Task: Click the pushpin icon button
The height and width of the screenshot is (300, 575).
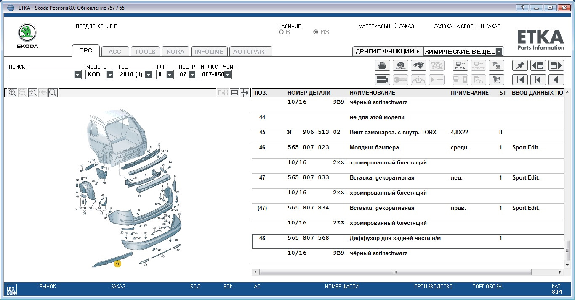Action: tap(520, 65)
